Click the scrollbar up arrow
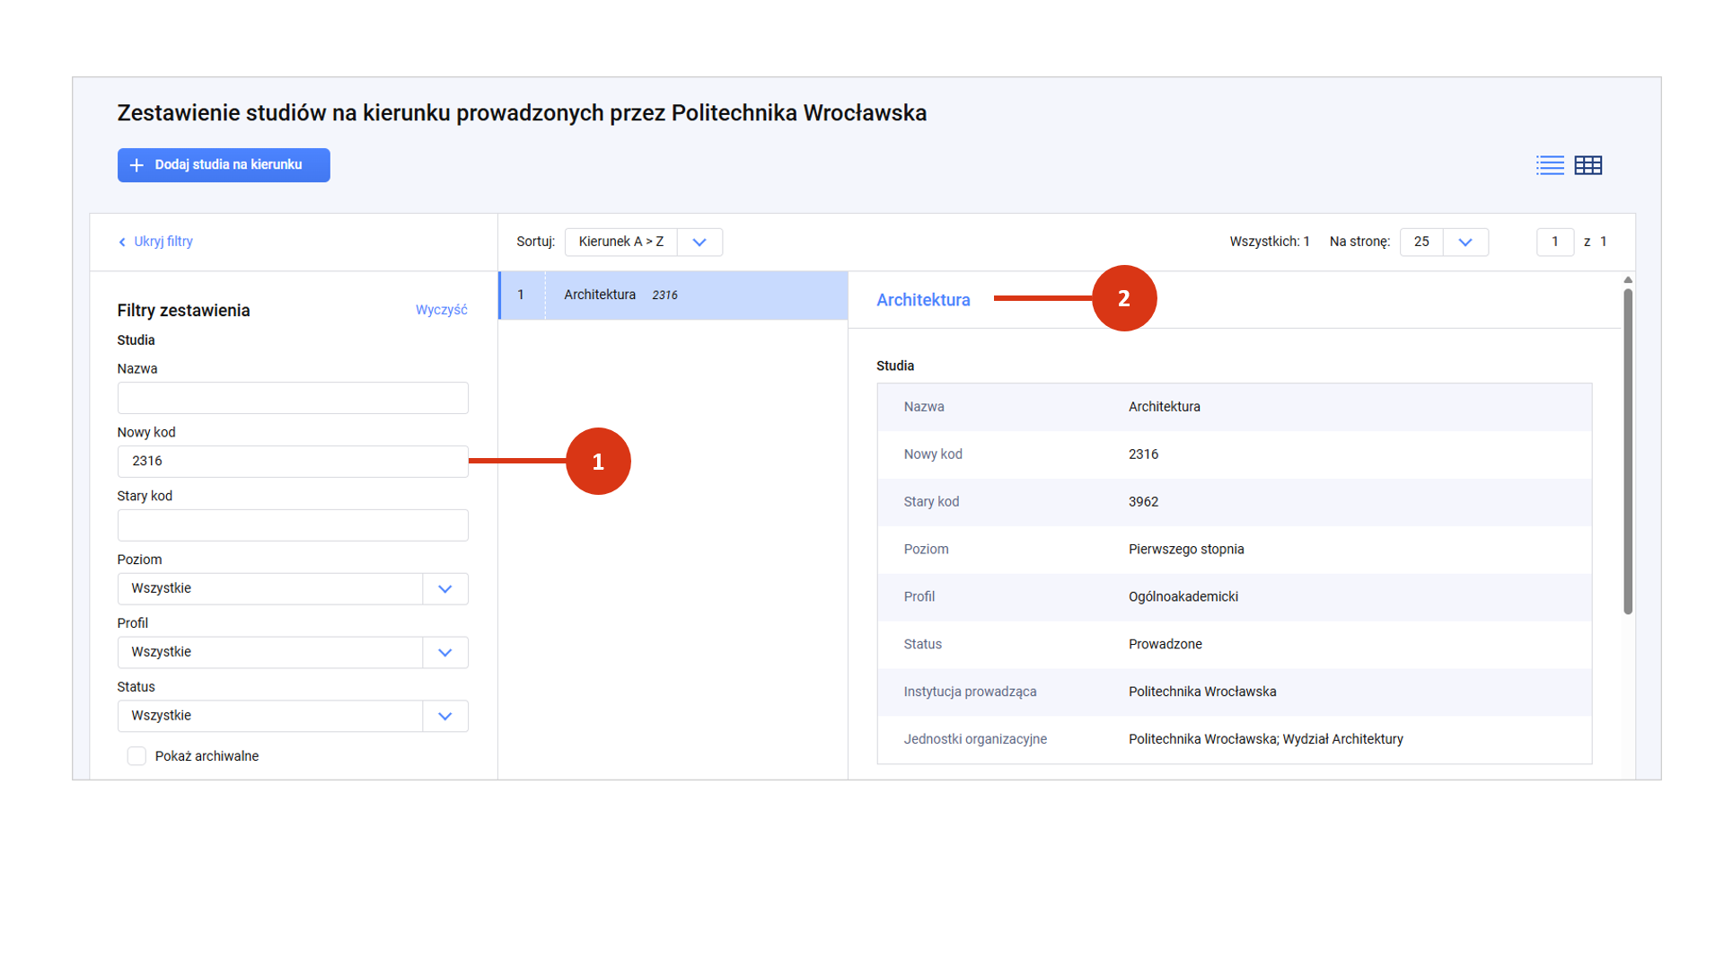This screenshot has height=970, width=1724. click(1628, 280)
